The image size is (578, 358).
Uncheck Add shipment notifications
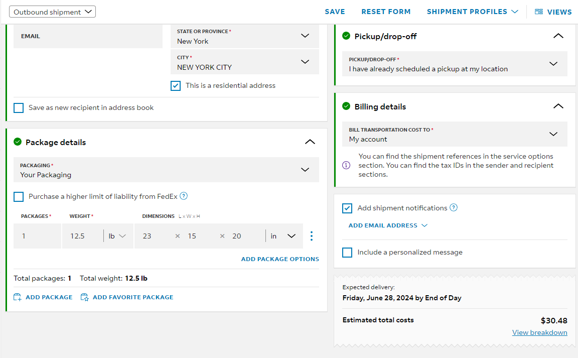(347, 208)
